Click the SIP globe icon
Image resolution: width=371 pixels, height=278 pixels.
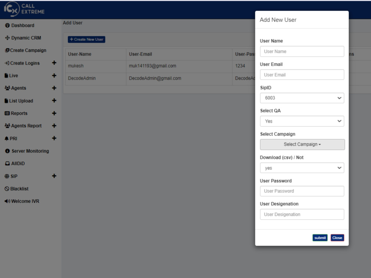tap(7, 176)
